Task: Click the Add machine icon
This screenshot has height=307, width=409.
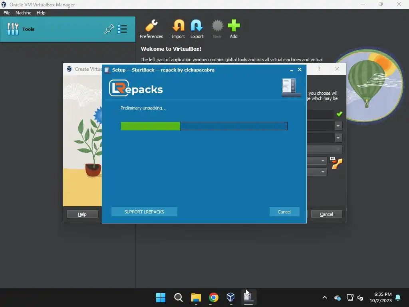Action: tap(233, 29)
